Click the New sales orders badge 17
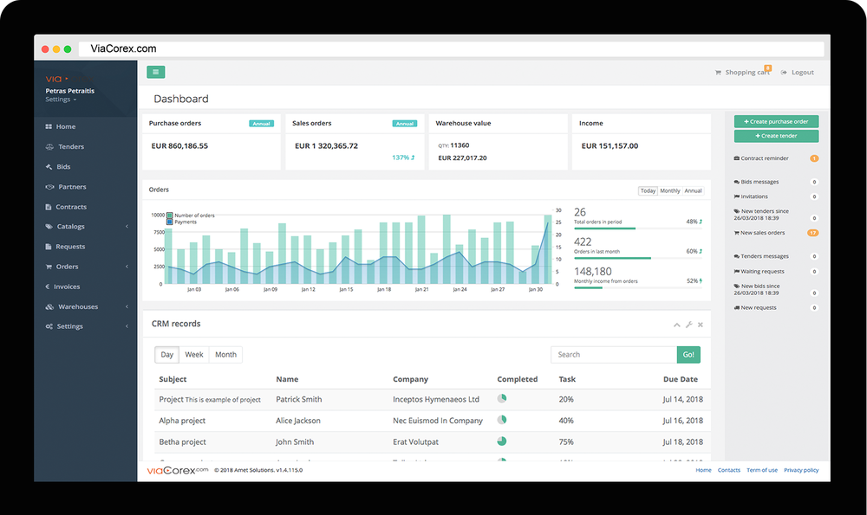The height and width of the screenshot is (515, 867). click(813, 233)
